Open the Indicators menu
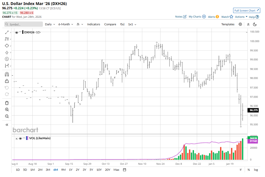The width and height of the screenshot is (265, 177). (94, 24)
